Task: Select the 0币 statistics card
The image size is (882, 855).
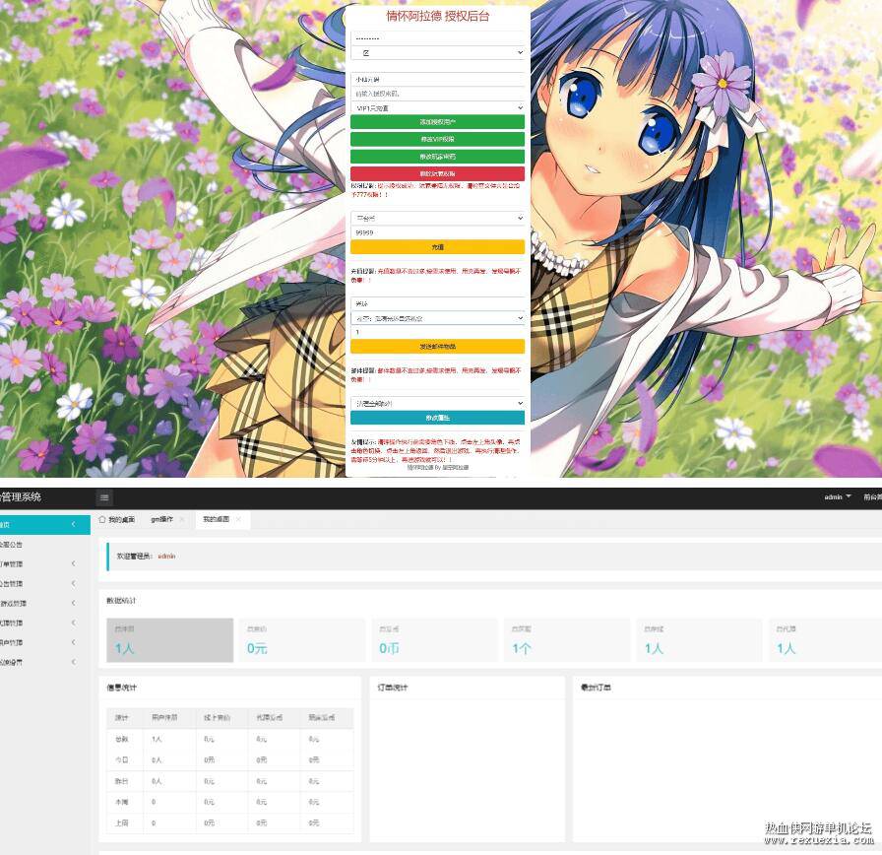Action: click(434, 640)
